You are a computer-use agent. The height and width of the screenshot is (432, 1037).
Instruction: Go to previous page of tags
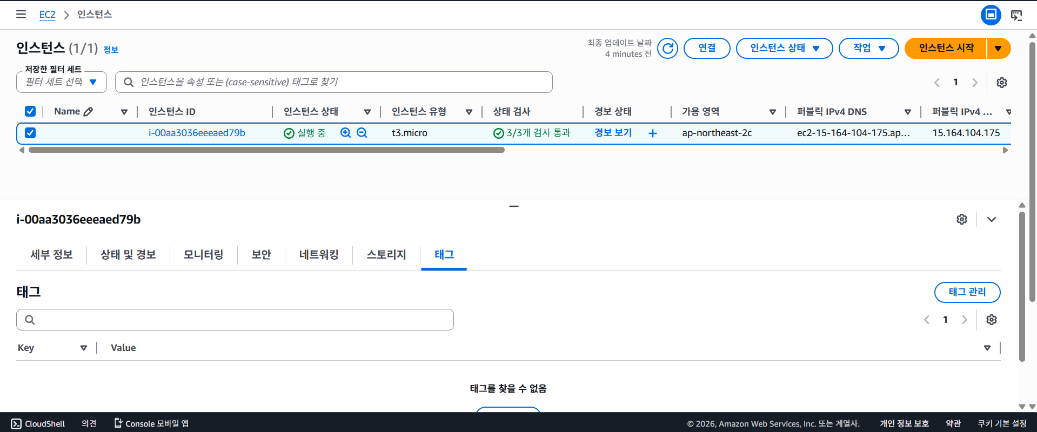pos(926,320)
